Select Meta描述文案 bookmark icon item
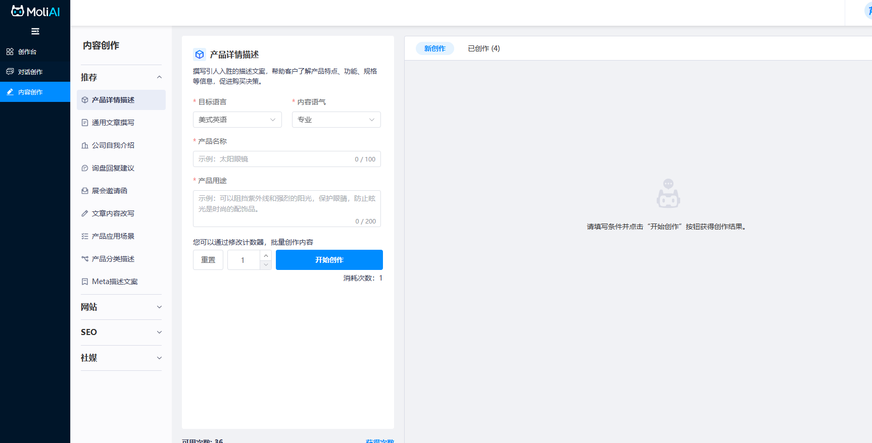Viewport: 872px width, 443px height. pyautogui.click(x=85, y=282)
